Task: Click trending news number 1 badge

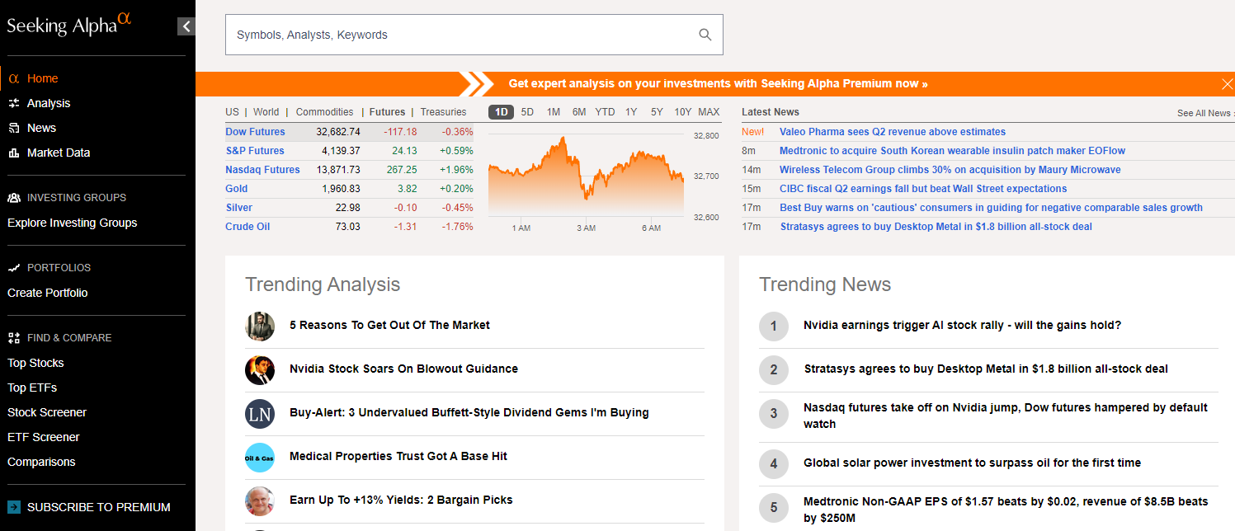Action: tap(774, 326)
